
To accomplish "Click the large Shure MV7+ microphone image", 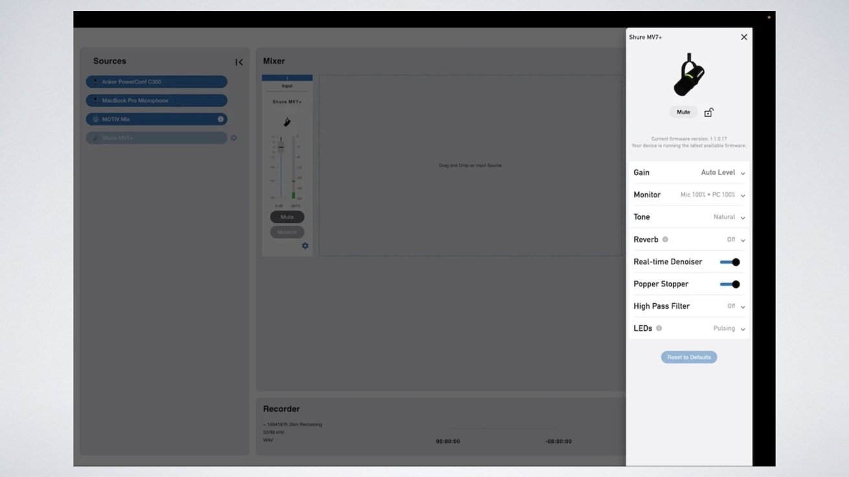I will [x=689, y=75].
